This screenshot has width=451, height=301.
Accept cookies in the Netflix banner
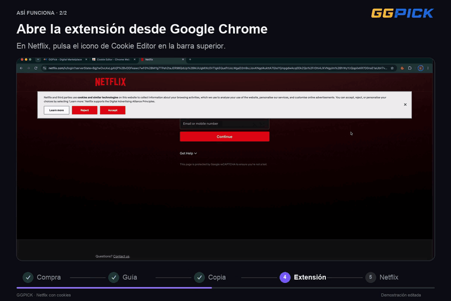[113, 110]
